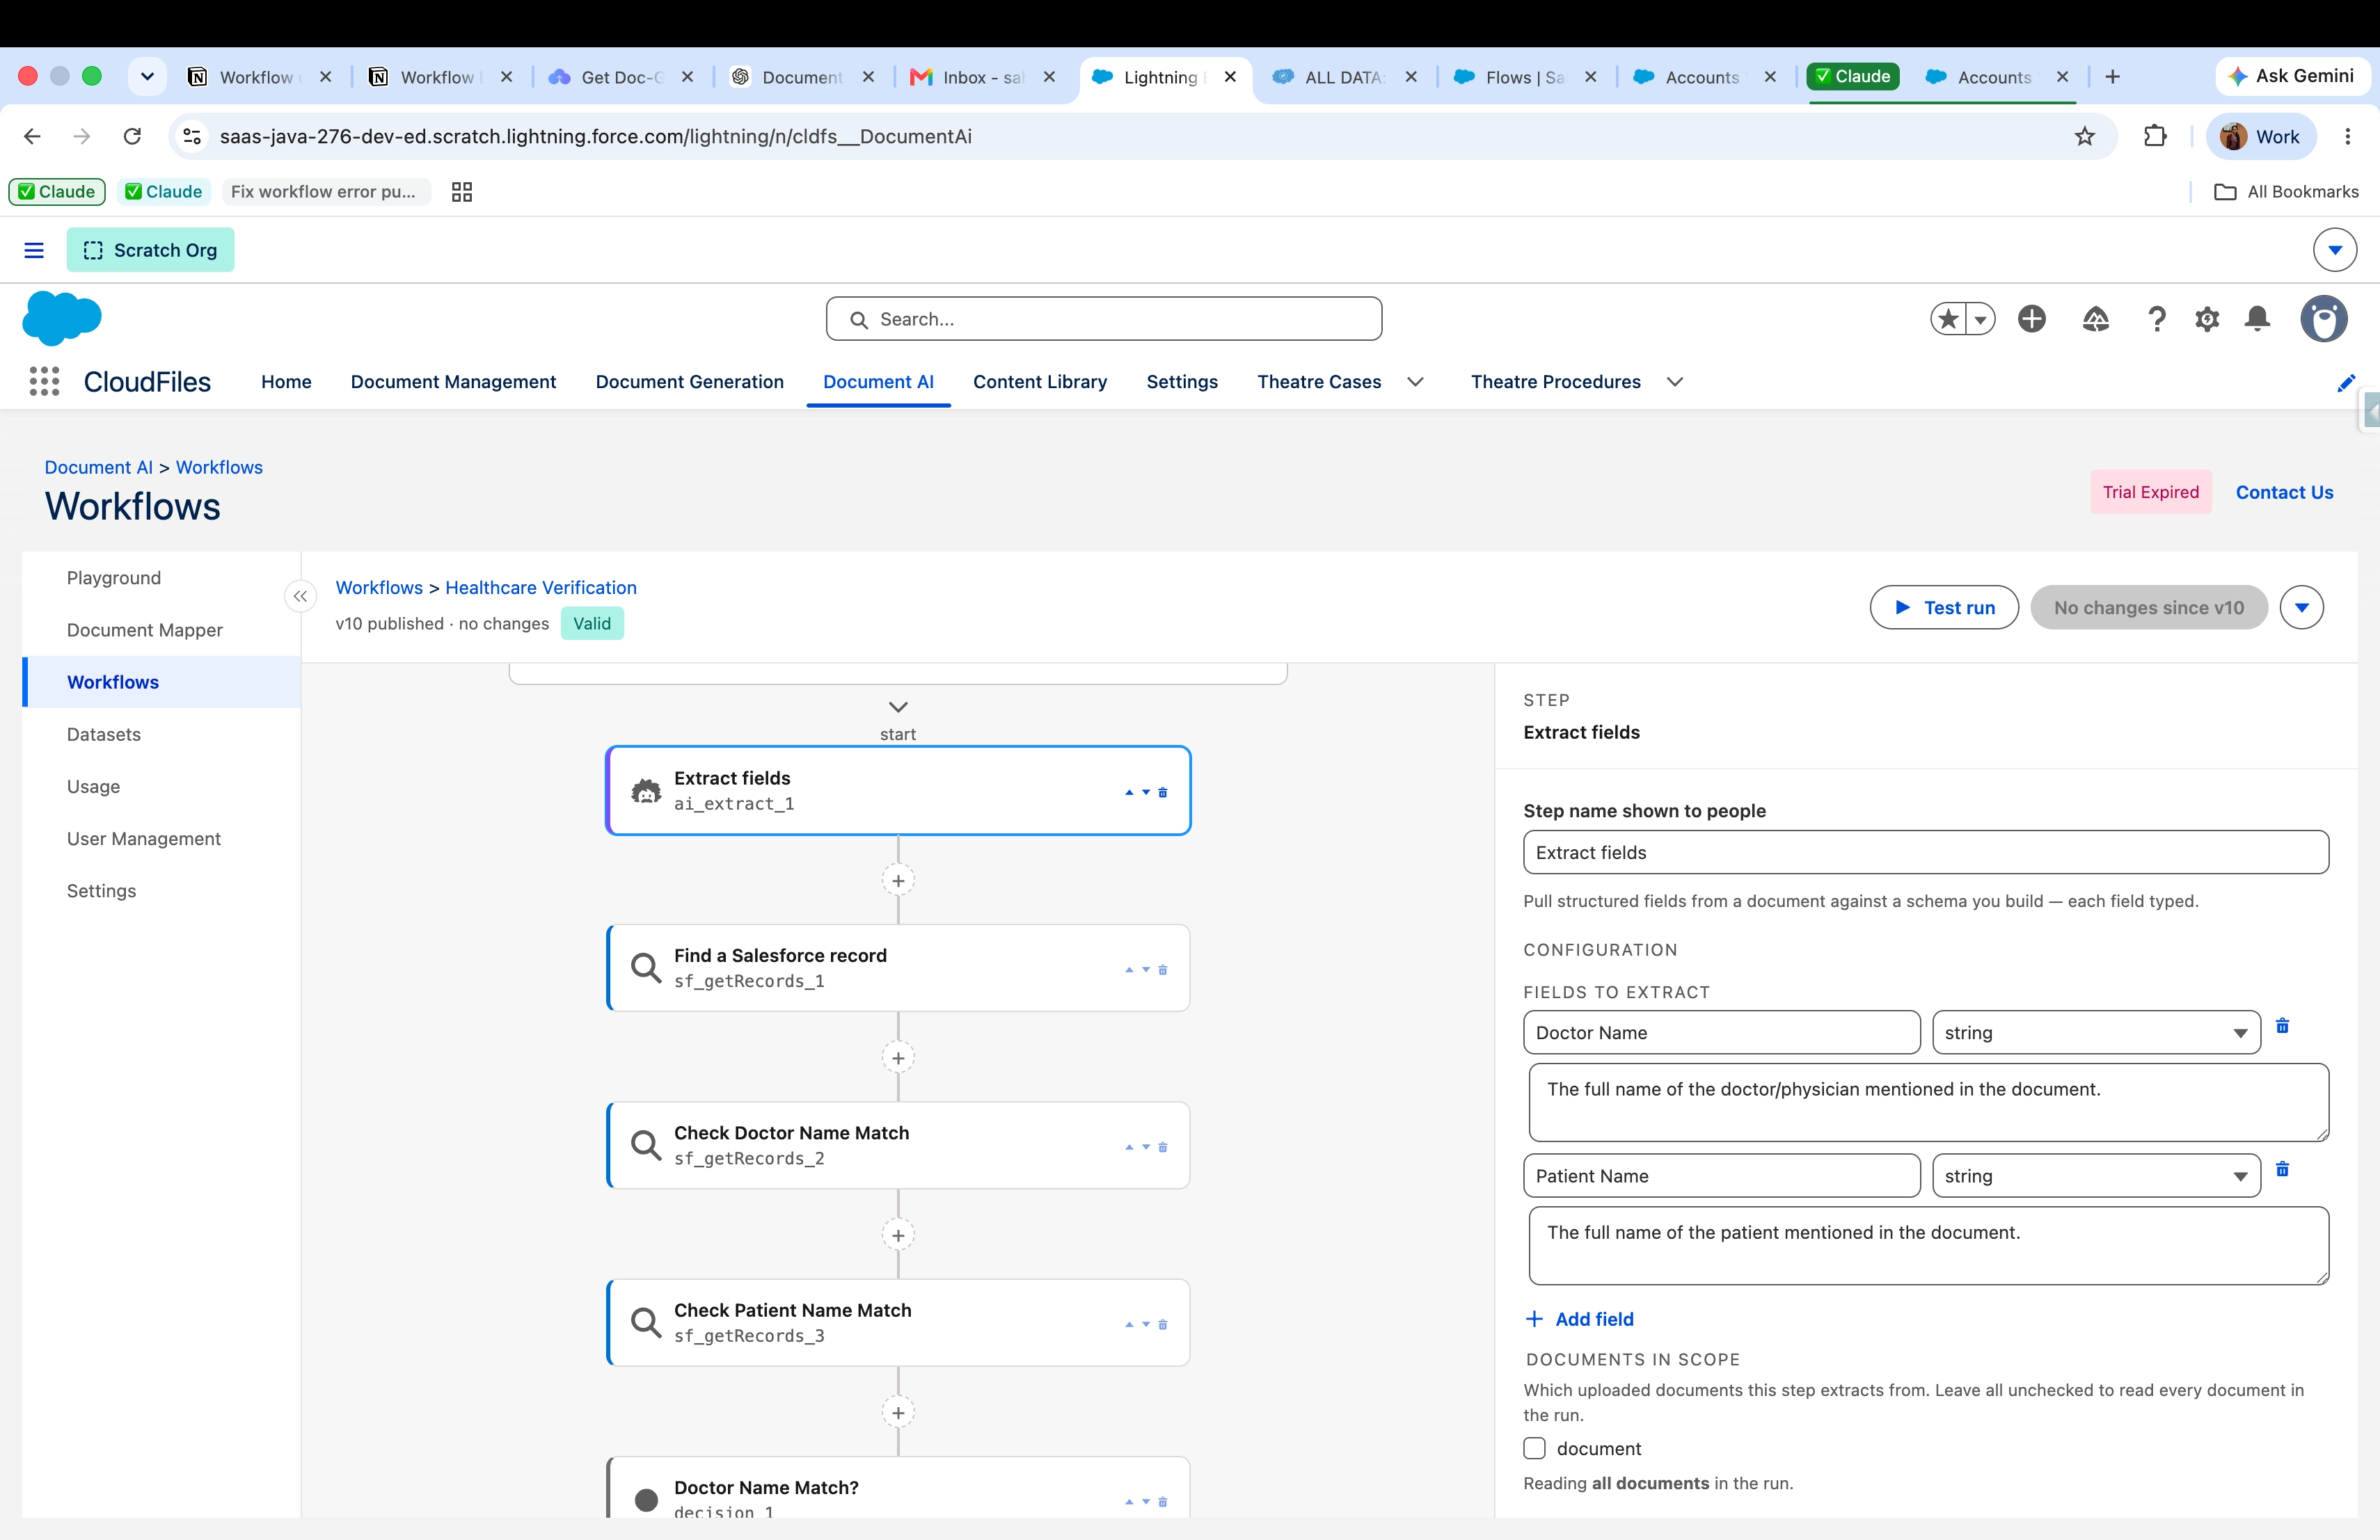2380x1540 pixels.
Task: Open the Scratch Org hamburger menu
Action: click(x=34, y=250)
